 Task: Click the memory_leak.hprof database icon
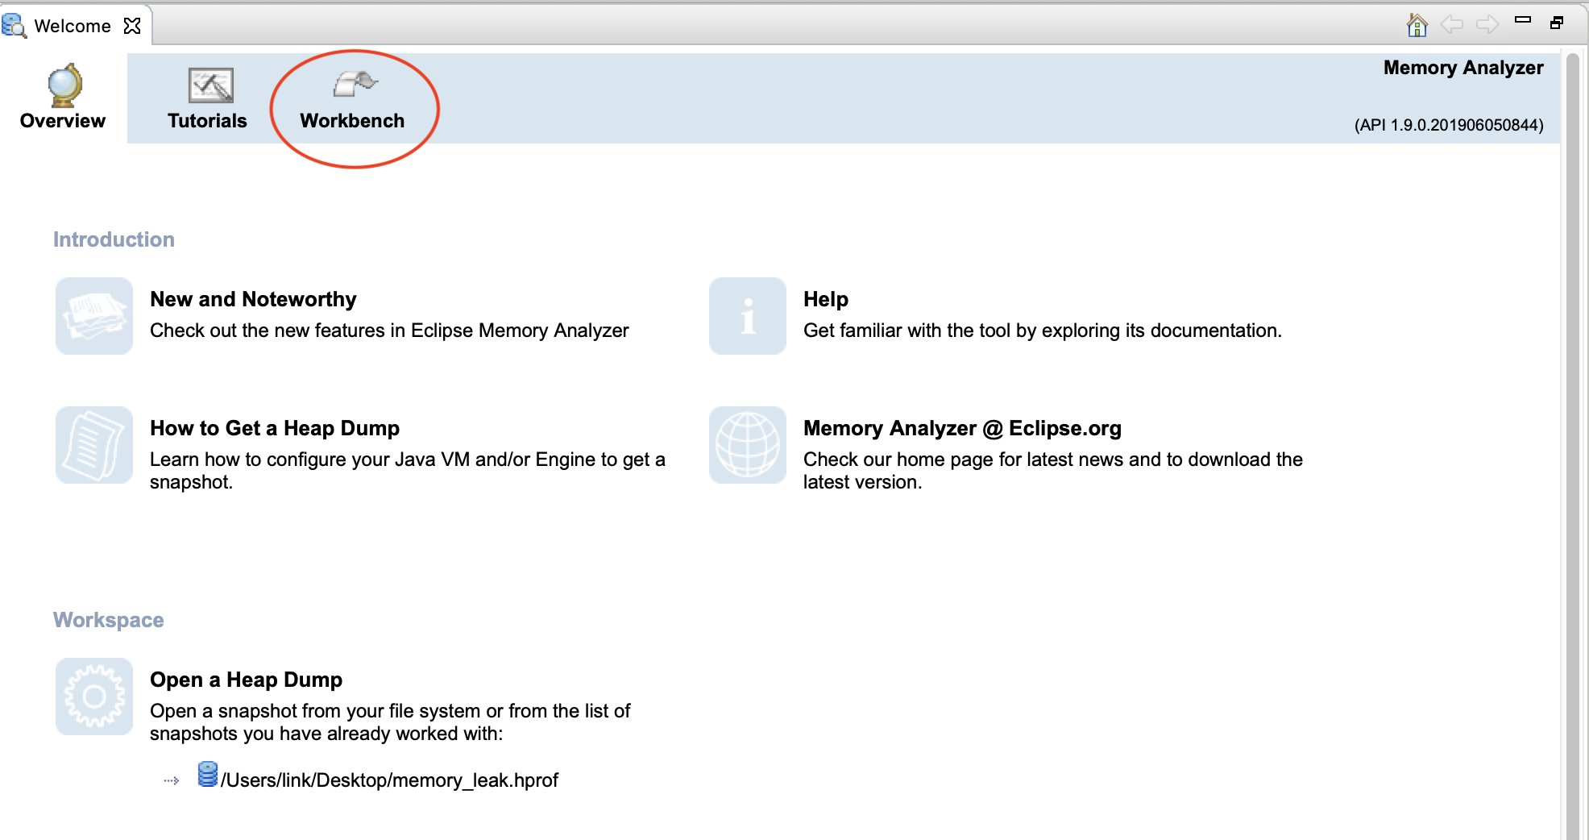(208, 775)
